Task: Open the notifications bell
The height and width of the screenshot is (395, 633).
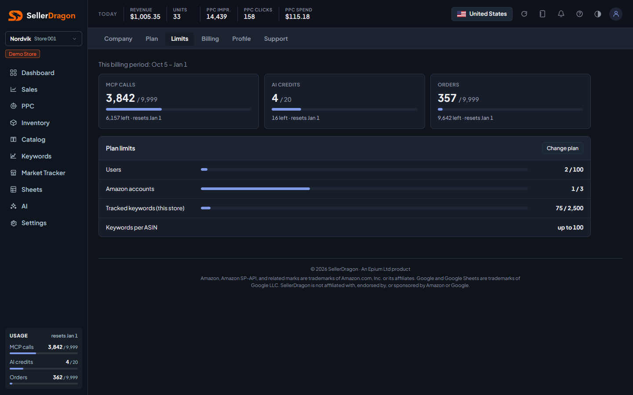Action: 561,14
